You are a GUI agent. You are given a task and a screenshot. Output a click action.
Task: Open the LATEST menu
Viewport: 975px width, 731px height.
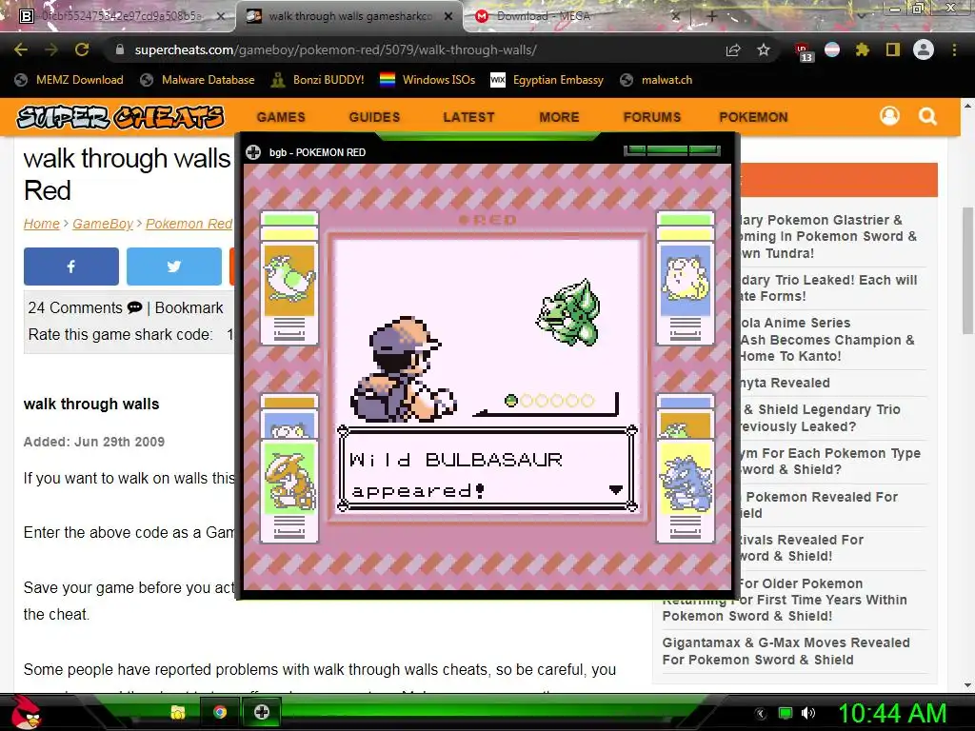coord(468,117)
